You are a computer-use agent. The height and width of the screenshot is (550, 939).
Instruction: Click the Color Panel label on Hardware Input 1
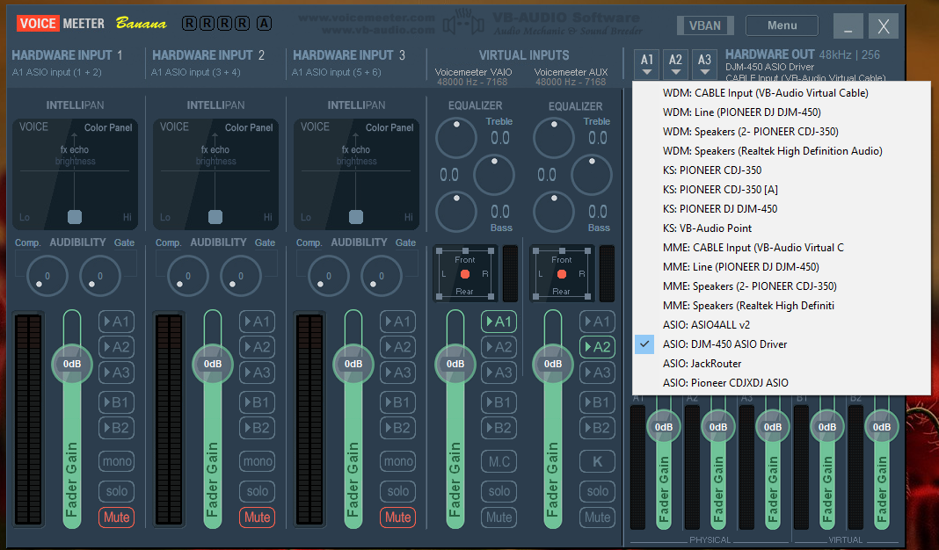[108, 127]
